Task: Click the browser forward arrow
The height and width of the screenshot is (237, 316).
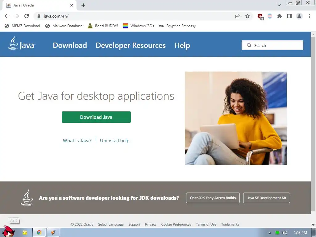Action: coord(17,16)
